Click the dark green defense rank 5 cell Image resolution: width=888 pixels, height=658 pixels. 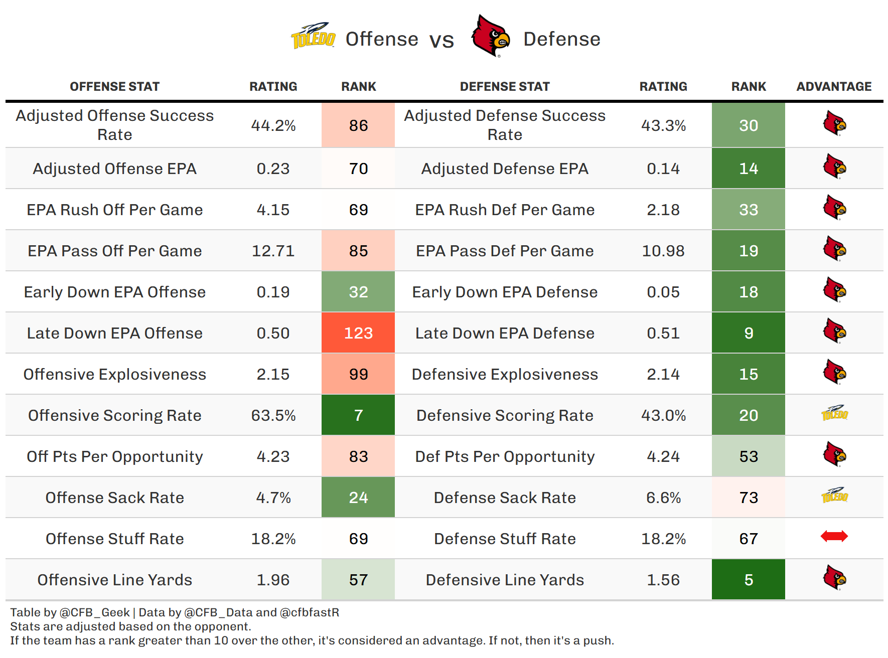coord(748,580)
